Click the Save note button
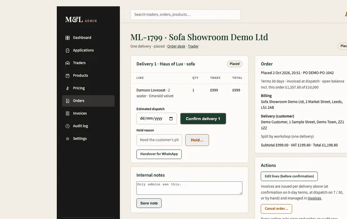The height and width of the screenshot is (219, 347). coord(149,203)
